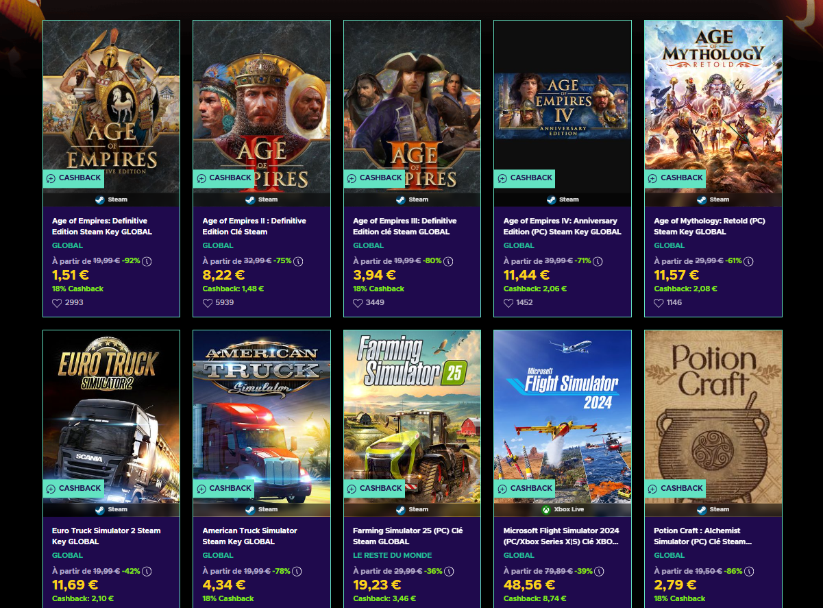Click heart icon for Age of Mythology: Retold
This screenshot has width=823, height=608.
tap(659, 303)
